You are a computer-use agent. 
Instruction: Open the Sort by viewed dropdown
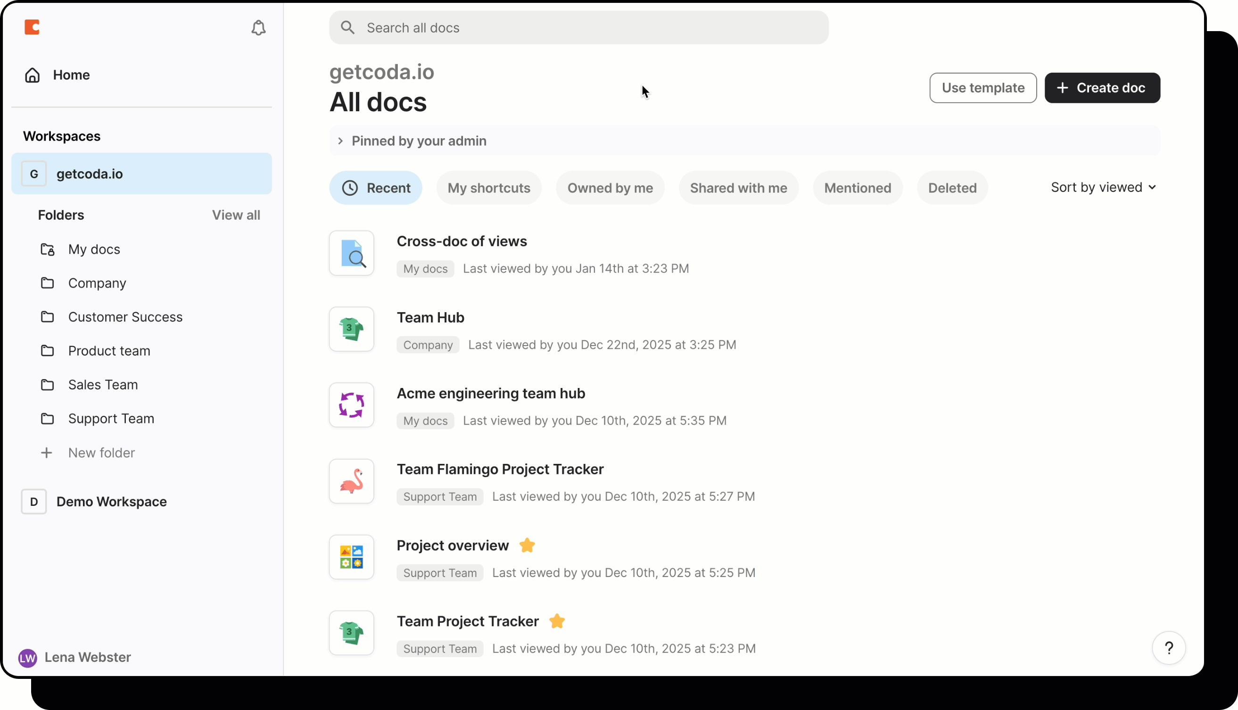1104,187
